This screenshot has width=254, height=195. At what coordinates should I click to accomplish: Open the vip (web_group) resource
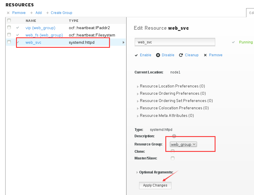pyautogui.click(x=40, y=28)
